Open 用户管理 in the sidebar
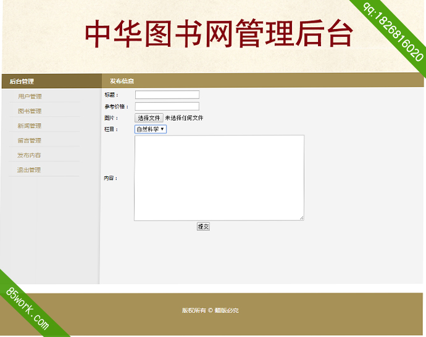Viewport: 426px width, 337px height. 30,96
